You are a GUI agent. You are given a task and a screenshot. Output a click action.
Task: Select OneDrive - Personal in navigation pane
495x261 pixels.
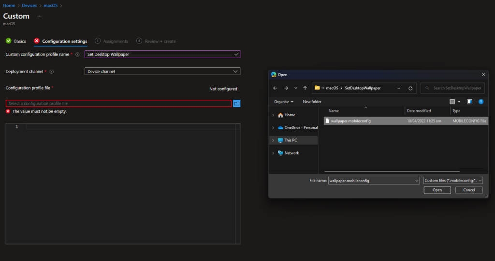pos(298,127)
